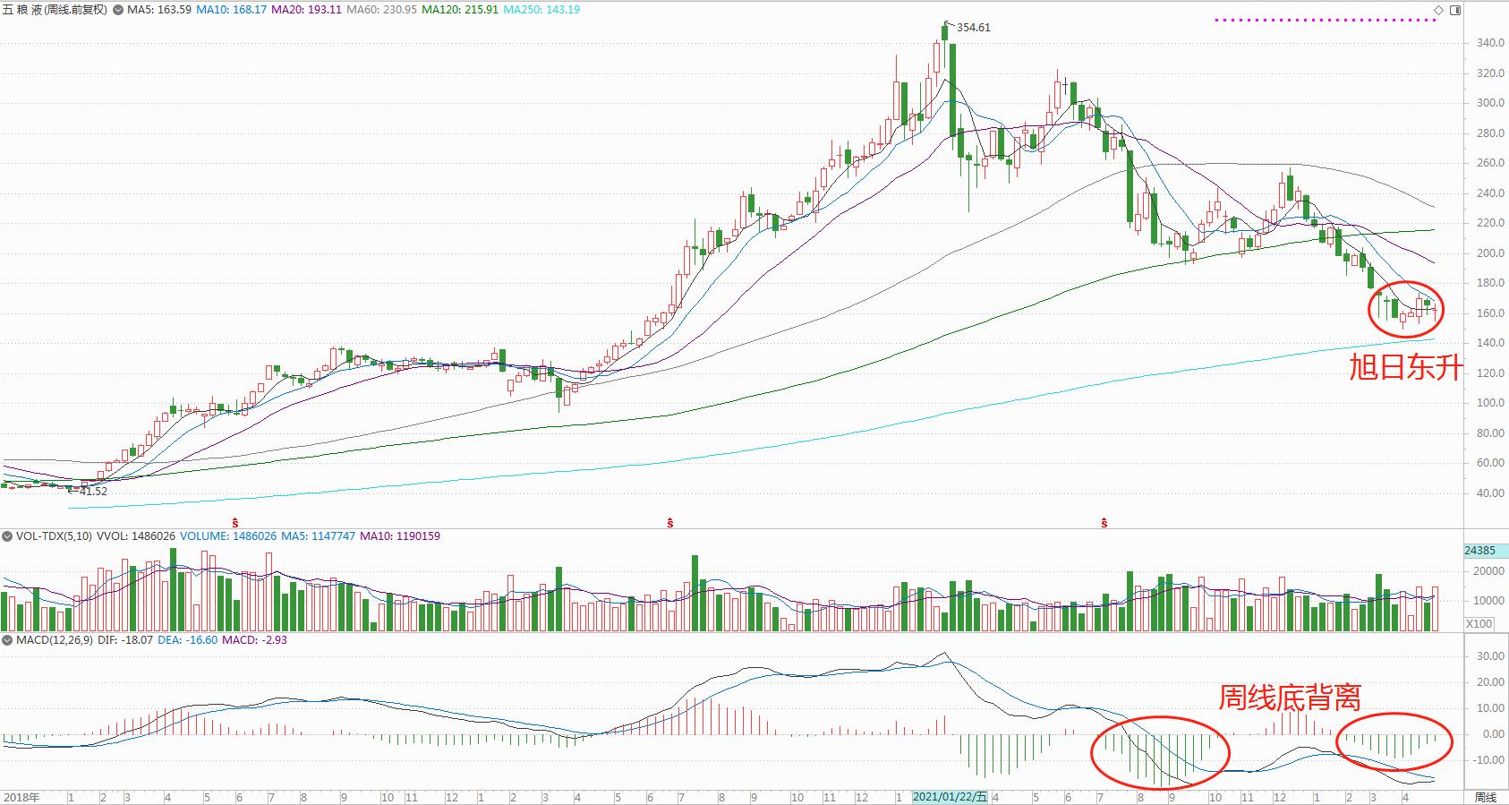Click the 24385 volume axis value
Screen dimensions: 1509x805
point(1479,551)
